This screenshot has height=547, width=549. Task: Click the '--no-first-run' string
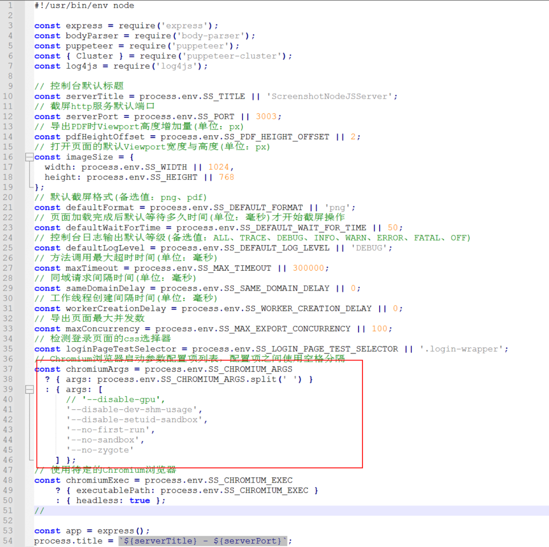(x=108, y=430)
